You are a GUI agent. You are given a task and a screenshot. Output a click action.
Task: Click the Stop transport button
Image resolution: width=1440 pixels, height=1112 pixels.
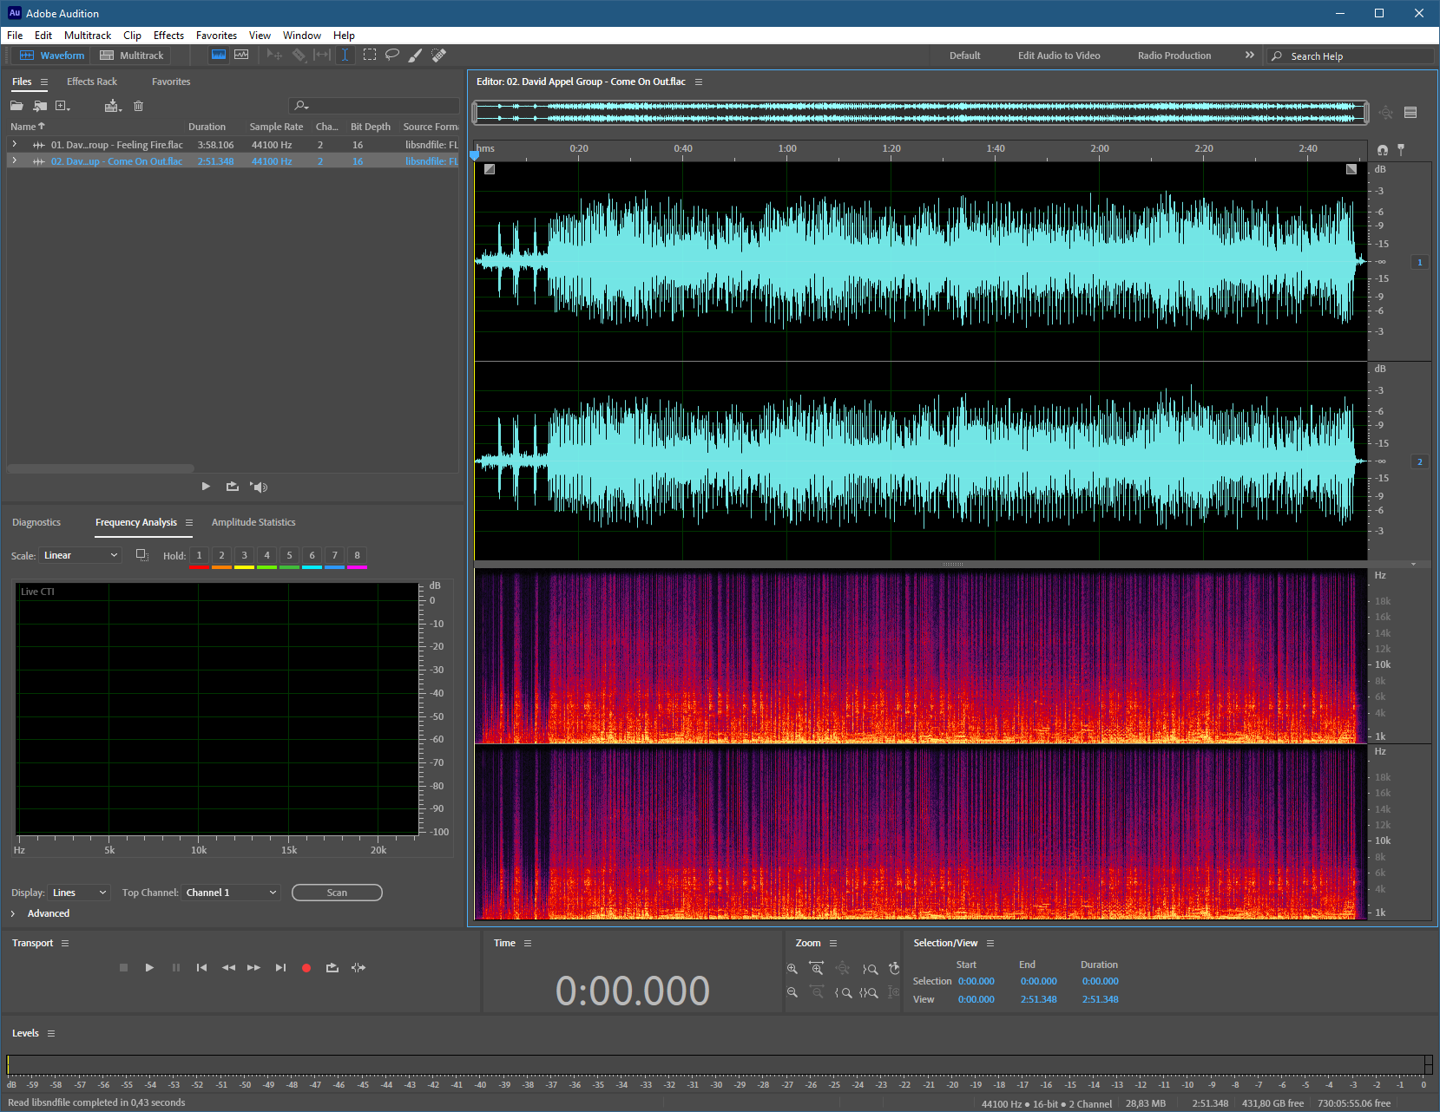[x=123, y=967]
